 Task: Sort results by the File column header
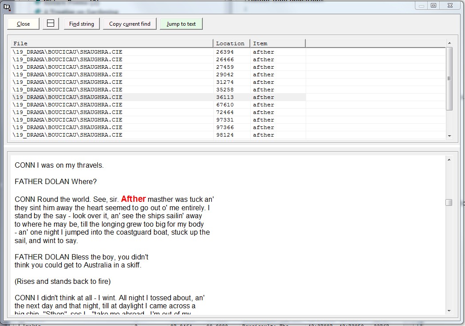tap(112, 43)
